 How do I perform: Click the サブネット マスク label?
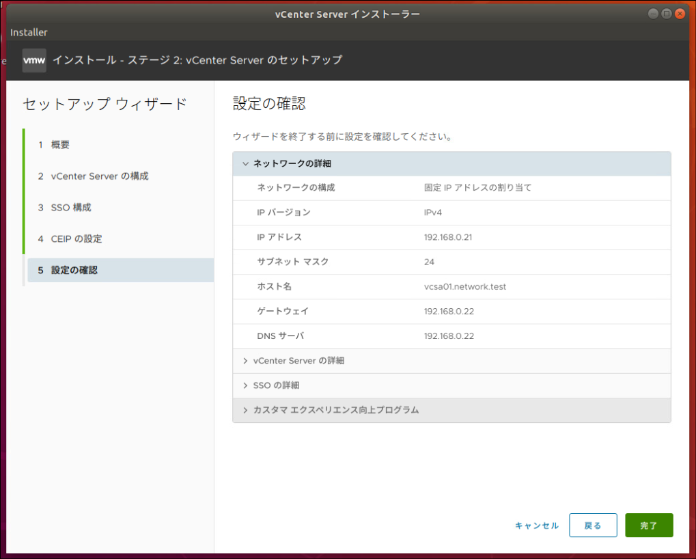293,262
